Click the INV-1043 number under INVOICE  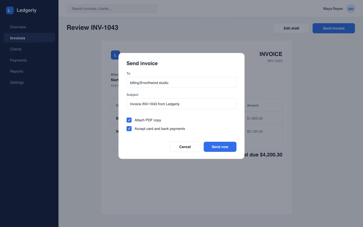(x=275, y=61)
